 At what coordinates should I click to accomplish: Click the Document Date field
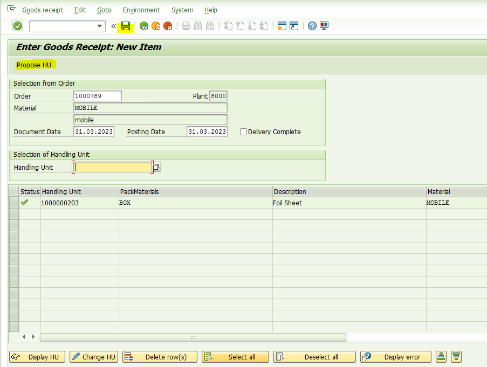[94, 131]
